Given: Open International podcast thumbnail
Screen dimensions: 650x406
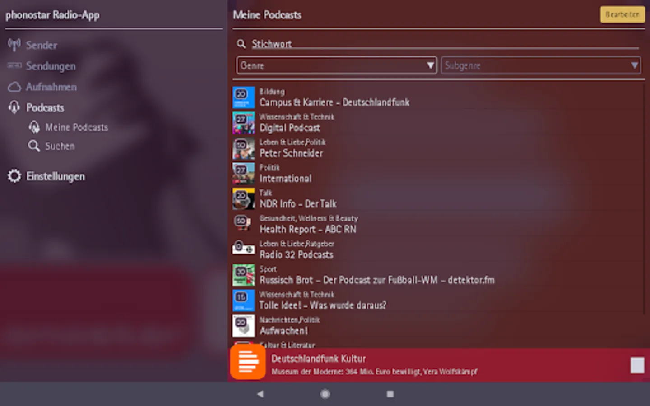Looking at the screenshot, I should [x=244, y=174].
